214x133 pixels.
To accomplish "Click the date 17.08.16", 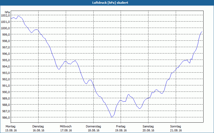I will pos(66,130).
